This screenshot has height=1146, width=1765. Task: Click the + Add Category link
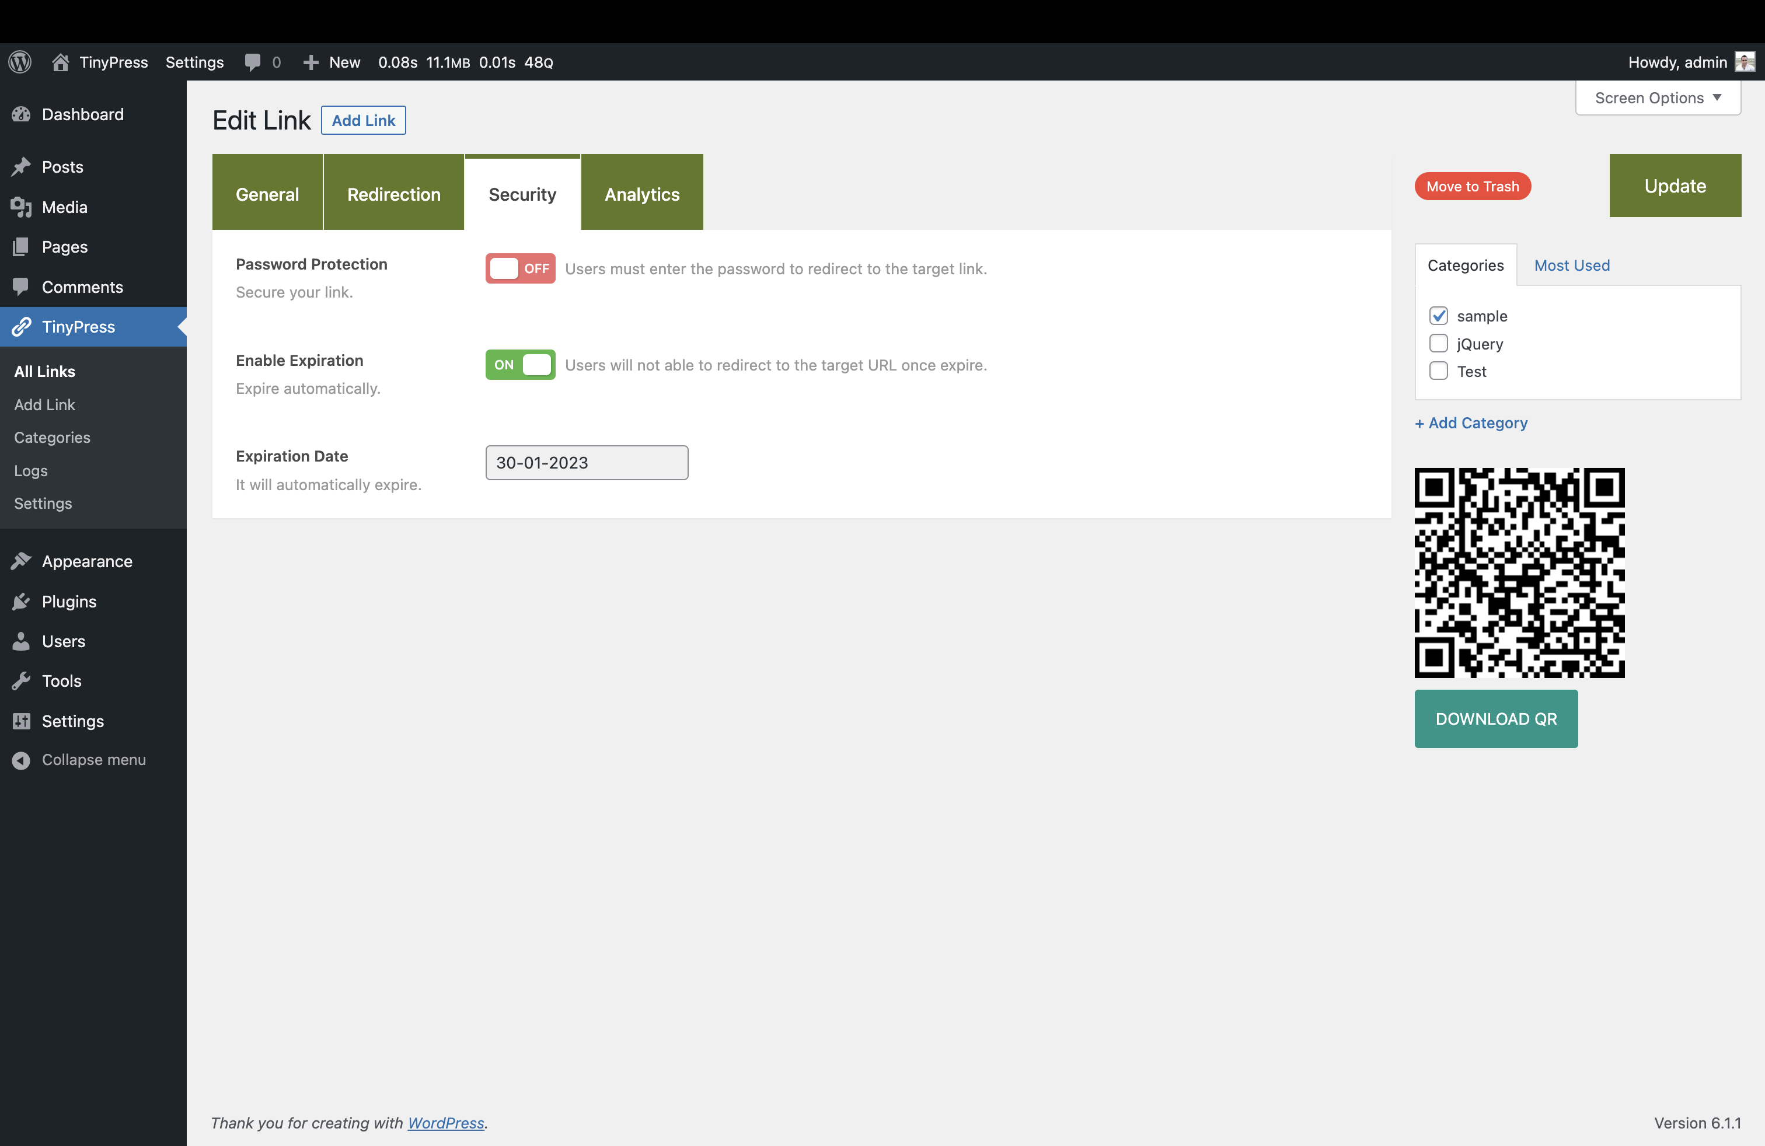pos(1471,422)
